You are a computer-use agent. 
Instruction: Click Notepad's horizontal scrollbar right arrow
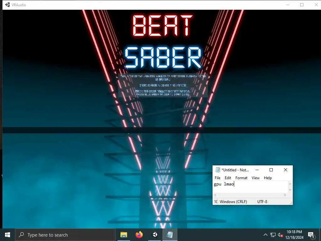pyautogui.click(x=285, y=195)
